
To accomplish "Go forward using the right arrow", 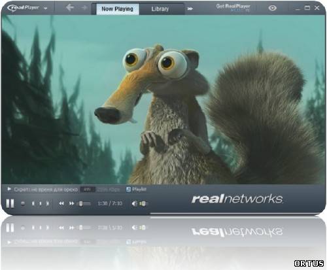I will (x=84, y=8).
